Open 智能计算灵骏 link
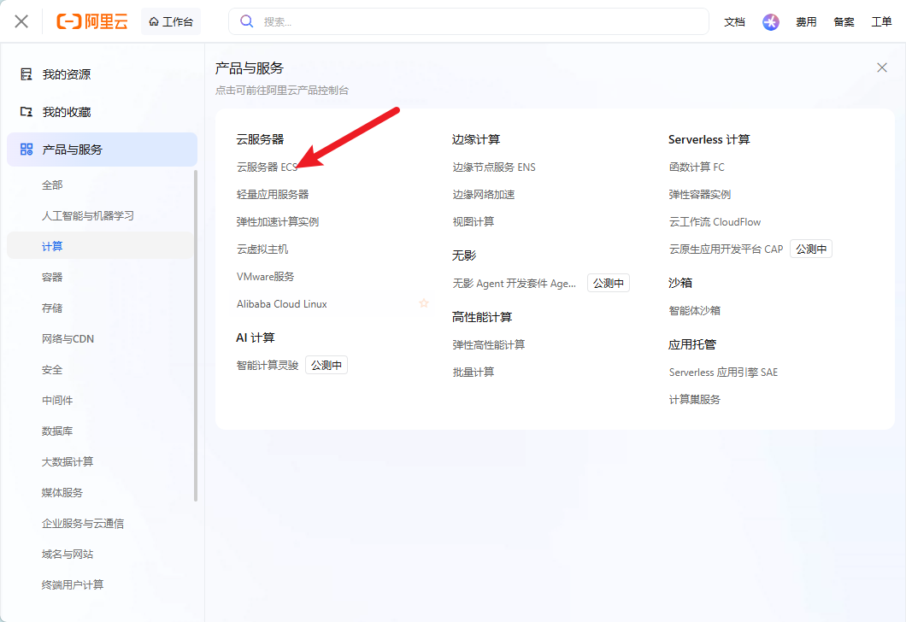906x622 pixels. click(268, 365)
